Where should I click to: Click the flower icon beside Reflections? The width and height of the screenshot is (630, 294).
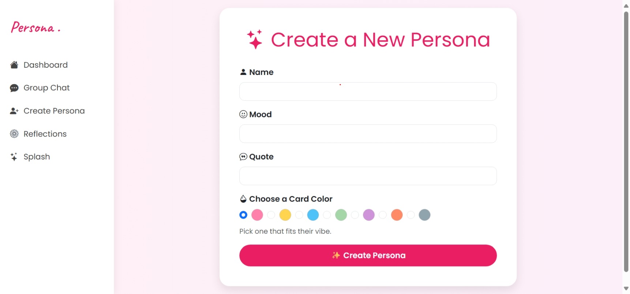15,134
